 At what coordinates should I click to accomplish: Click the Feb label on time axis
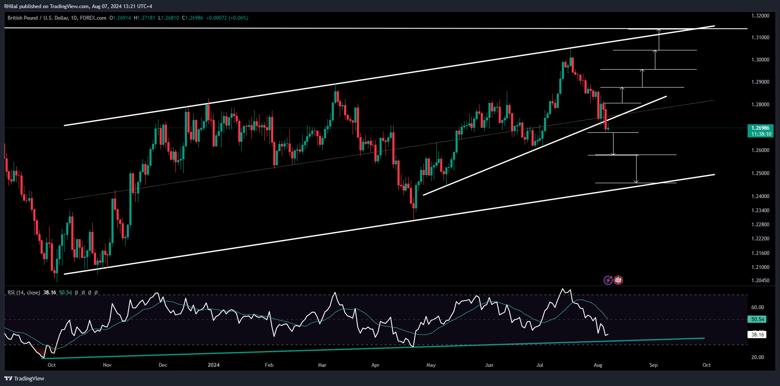pyautogui.click(x=269, y=365)
